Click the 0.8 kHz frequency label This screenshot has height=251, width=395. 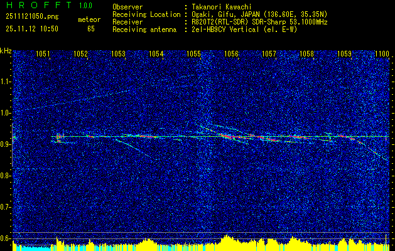coord(6,176)
